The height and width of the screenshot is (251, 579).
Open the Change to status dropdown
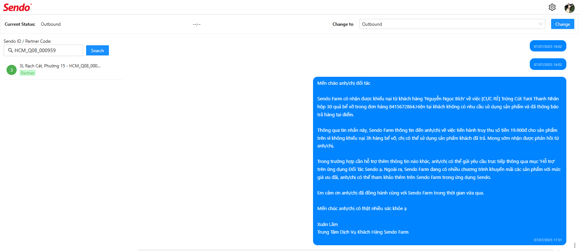coord(452,24)
